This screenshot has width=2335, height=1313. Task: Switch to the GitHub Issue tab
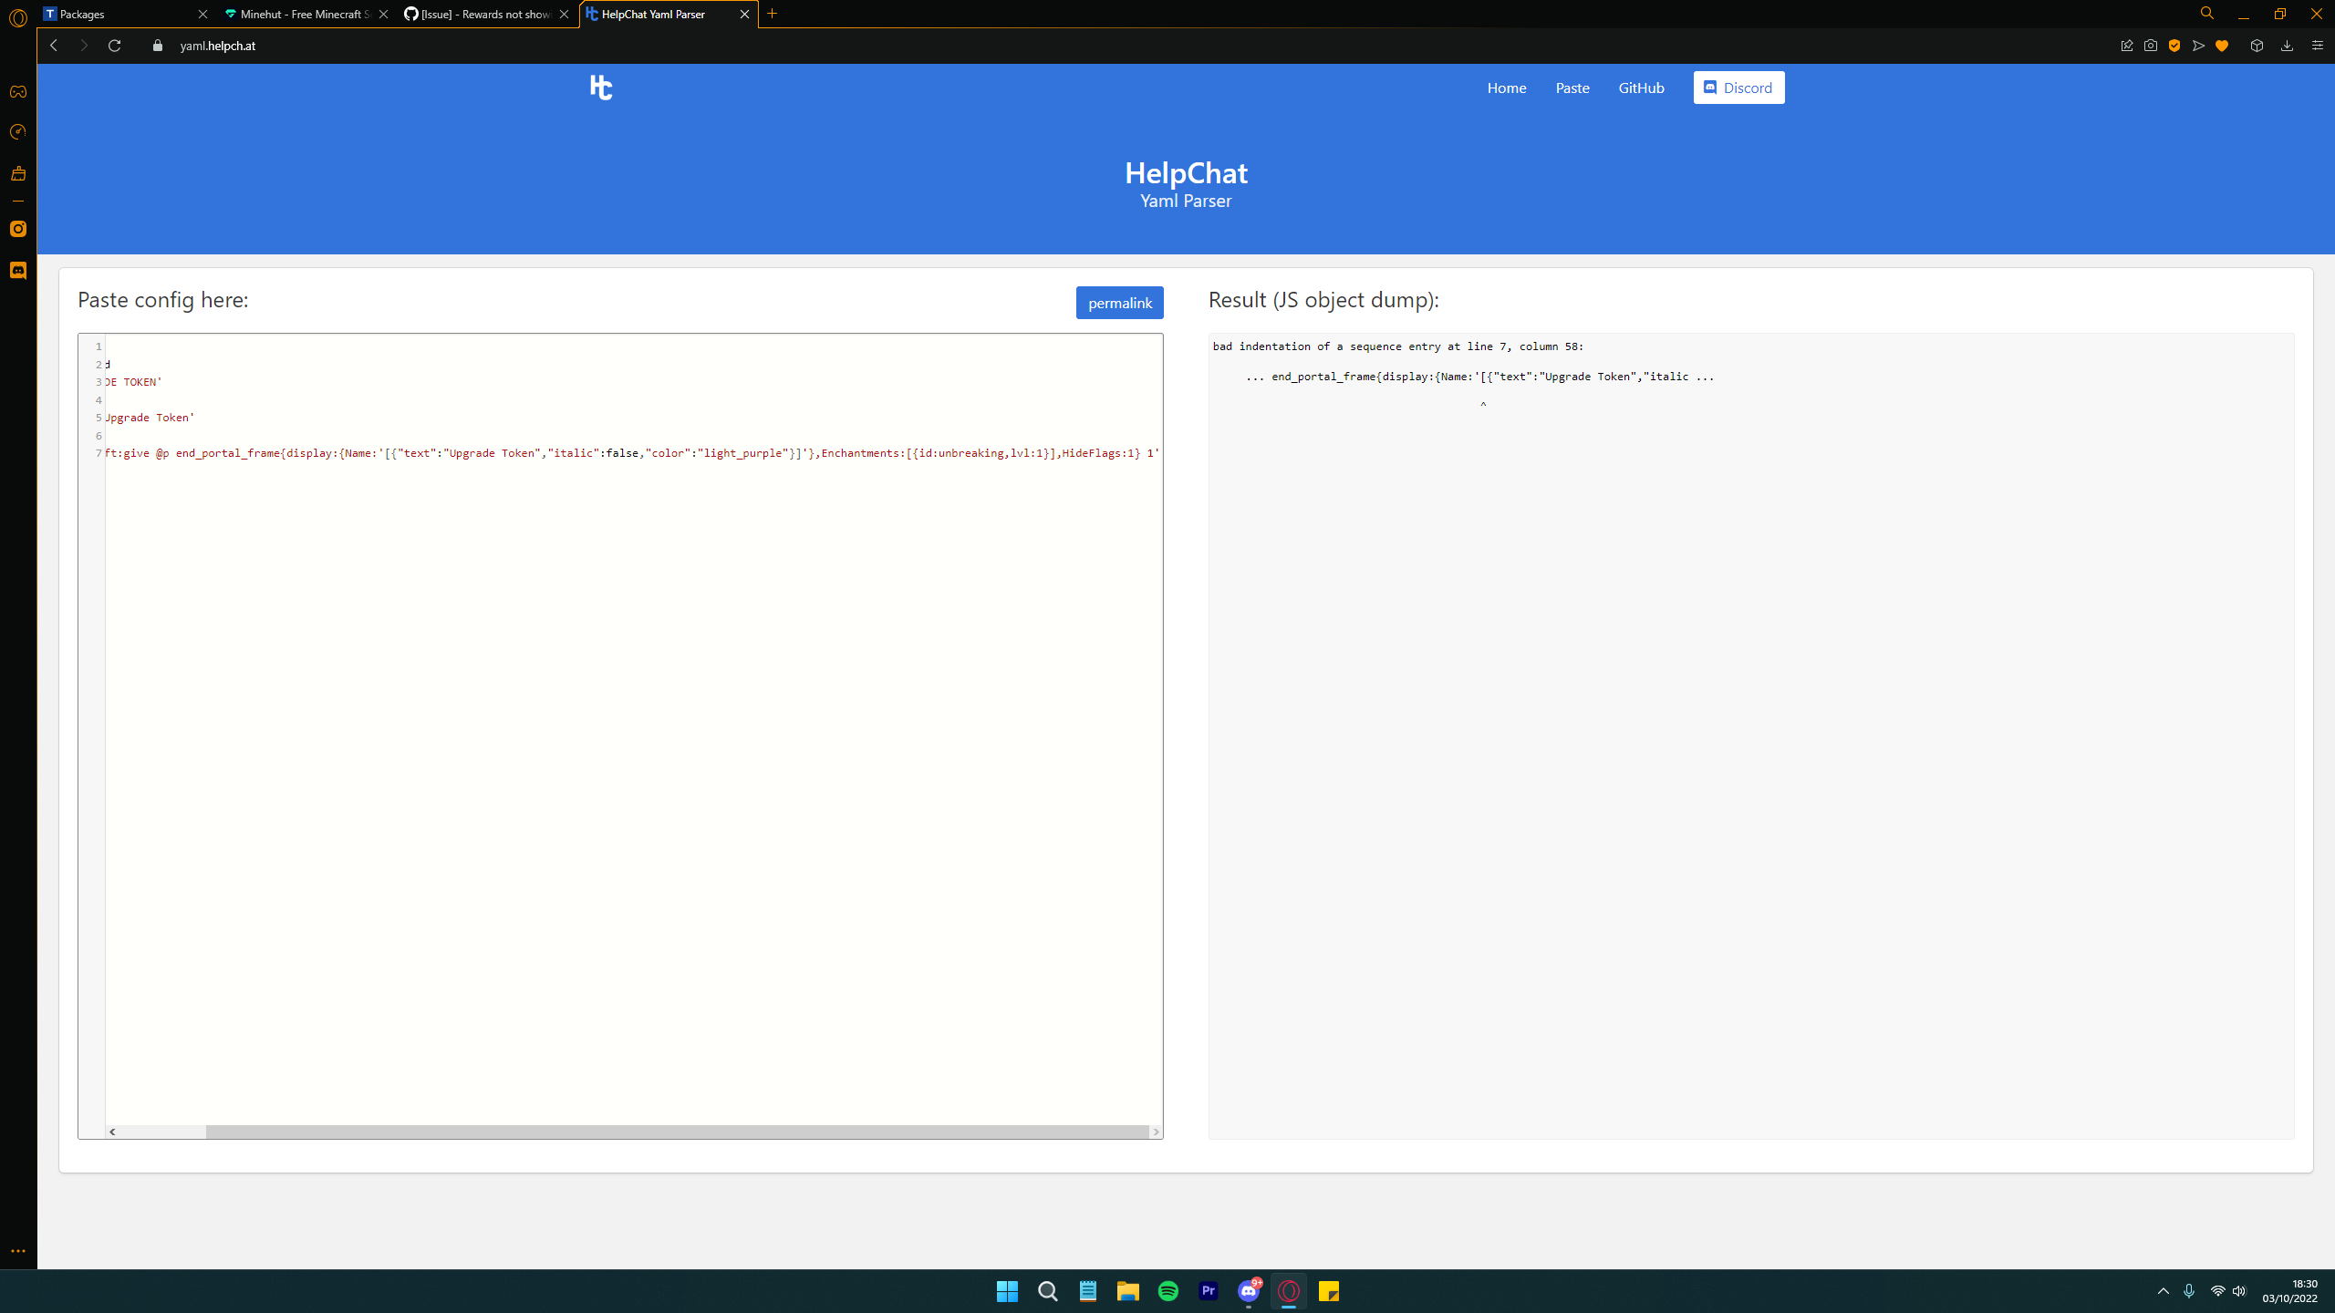coord(483,14)
